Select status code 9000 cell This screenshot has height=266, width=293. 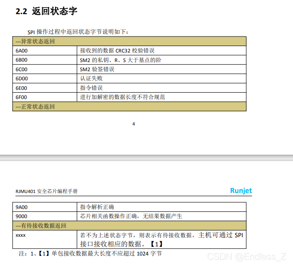coord(45,216)
